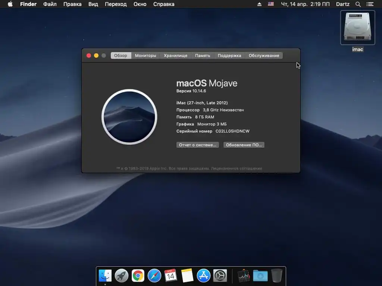Click the macOS Mojave circular logo
Screen dimensions: 382x286
129,117
